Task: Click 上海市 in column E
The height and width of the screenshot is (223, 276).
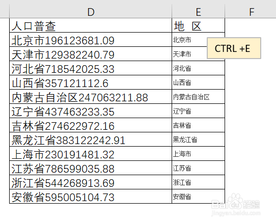Action: pos(182,154)
